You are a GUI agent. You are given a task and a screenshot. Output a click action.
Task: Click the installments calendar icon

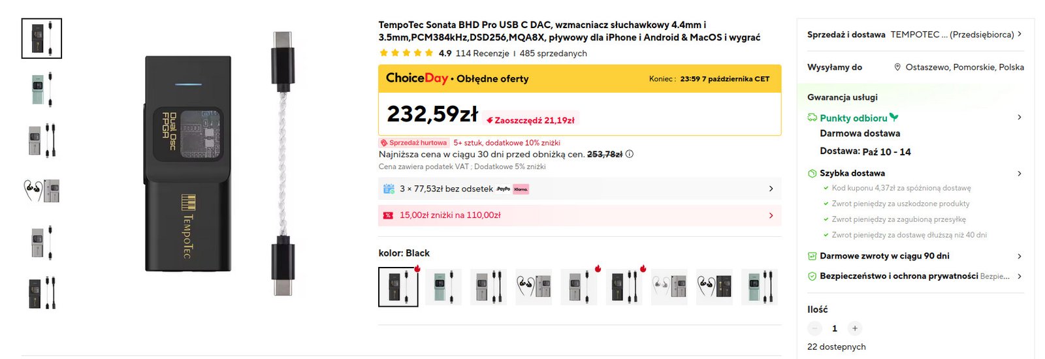point(389,189)
